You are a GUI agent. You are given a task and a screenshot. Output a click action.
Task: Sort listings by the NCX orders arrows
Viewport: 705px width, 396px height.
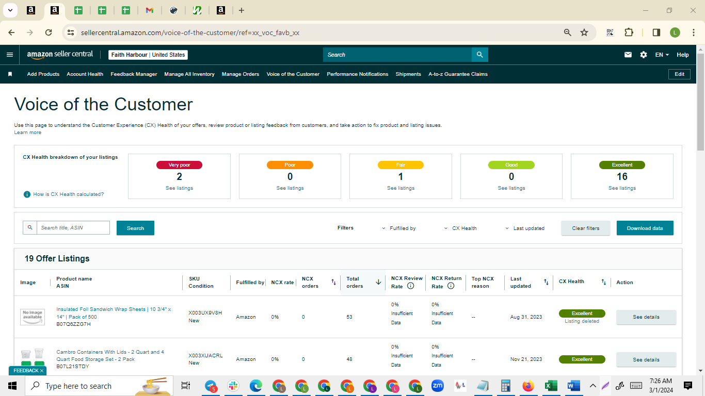pyautogui.click(x=333, y=282)
